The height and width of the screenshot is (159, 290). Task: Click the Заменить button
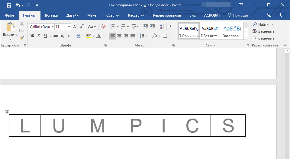(x=263, y=31)
